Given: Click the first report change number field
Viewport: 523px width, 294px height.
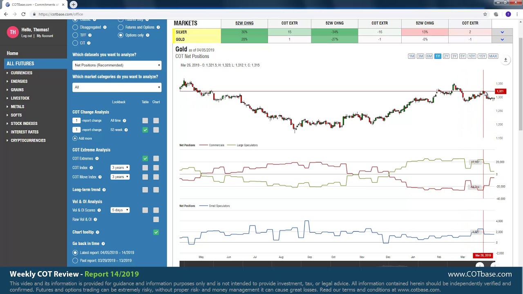Looking at the screenshot, I should (x=76, y=120).
